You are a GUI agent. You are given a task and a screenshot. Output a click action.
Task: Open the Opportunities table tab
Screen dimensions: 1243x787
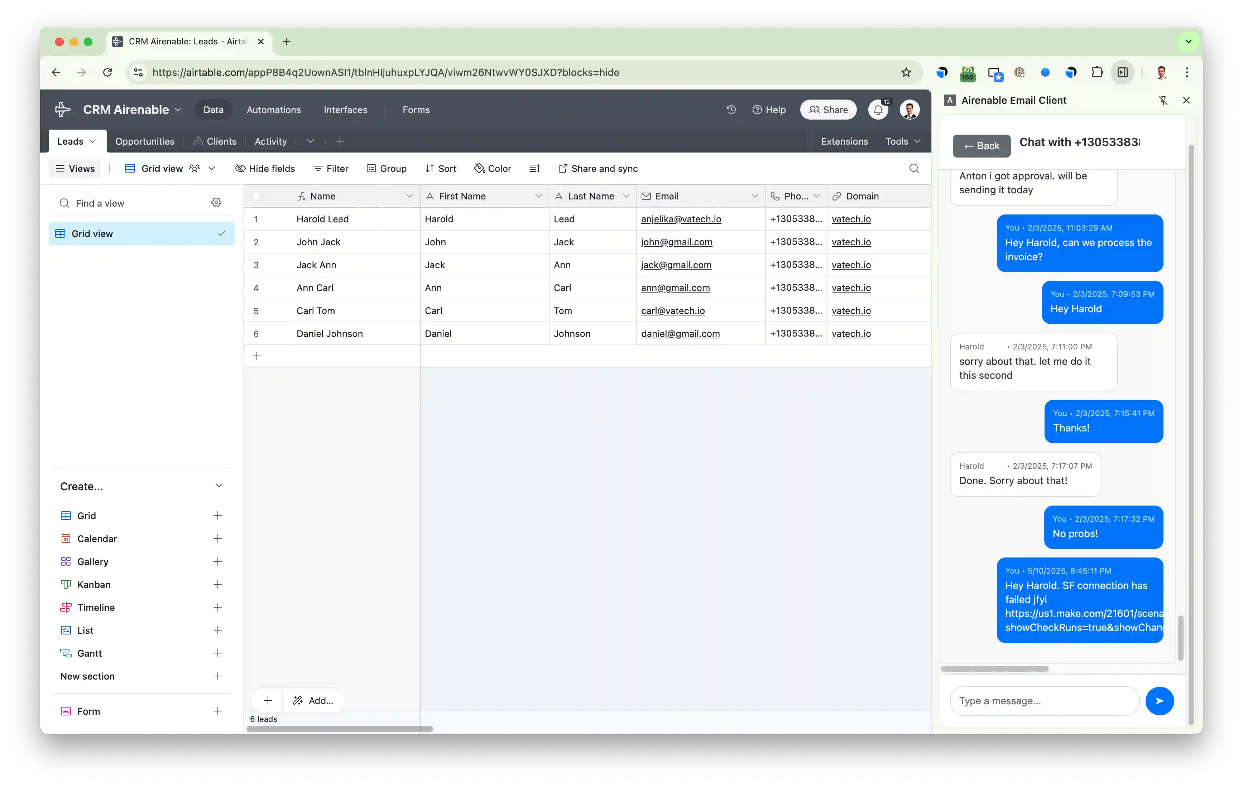coord(144,141)
